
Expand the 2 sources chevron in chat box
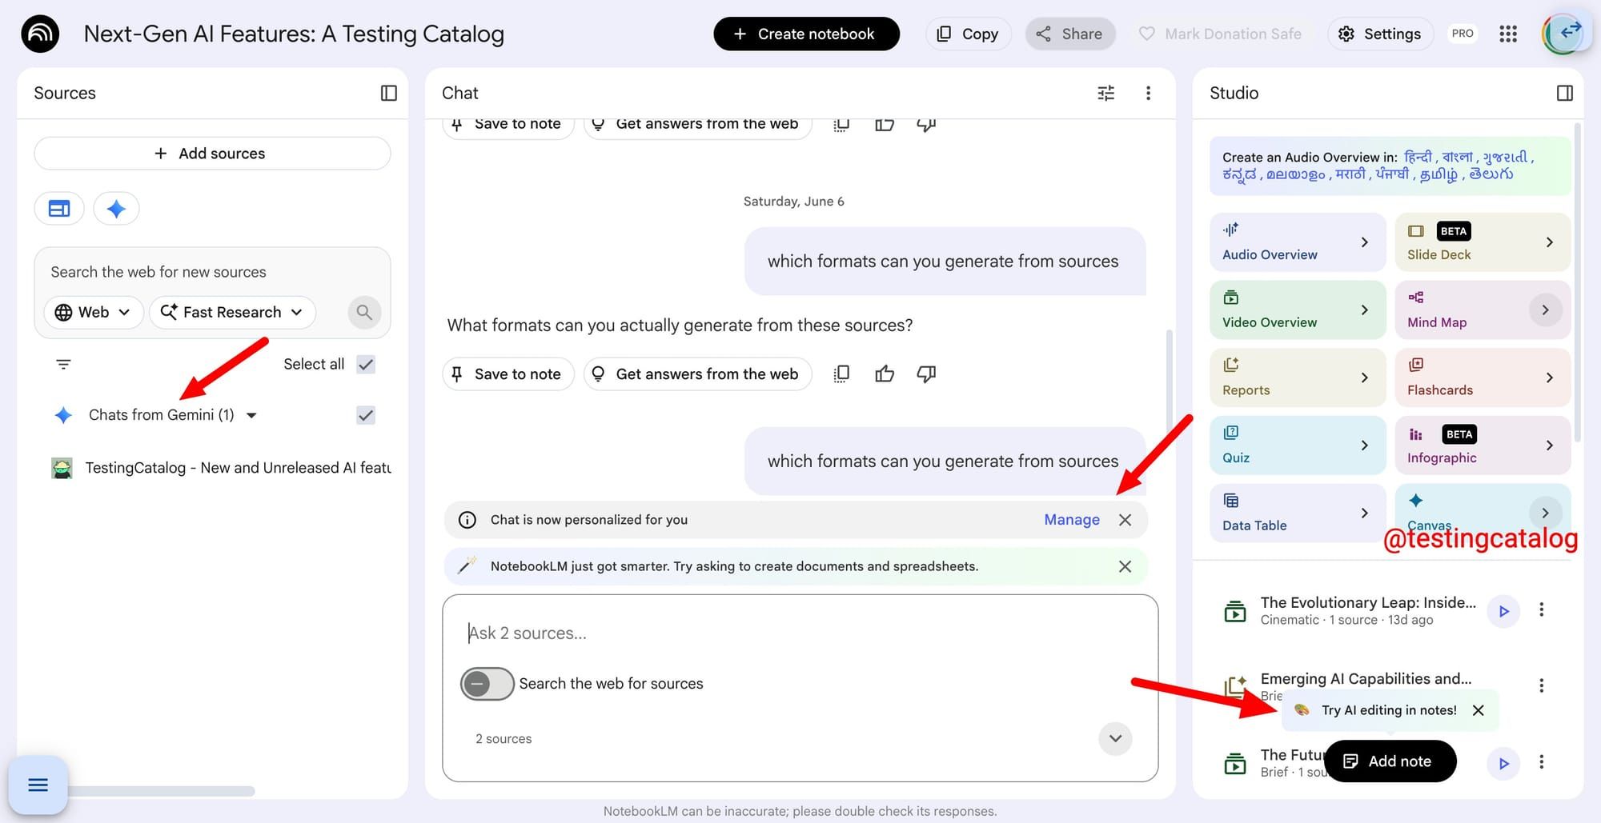(x=1115, y=738)
